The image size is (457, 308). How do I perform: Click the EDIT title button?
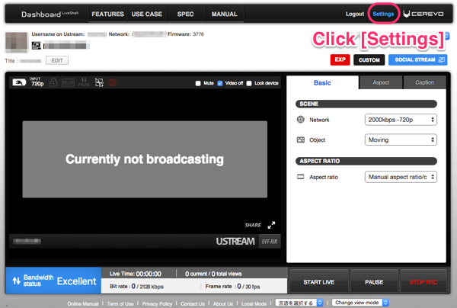click(x=57, y=60)
